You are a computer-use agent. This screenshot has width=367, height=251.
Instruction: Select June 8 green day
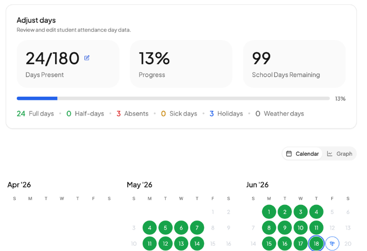269,227
